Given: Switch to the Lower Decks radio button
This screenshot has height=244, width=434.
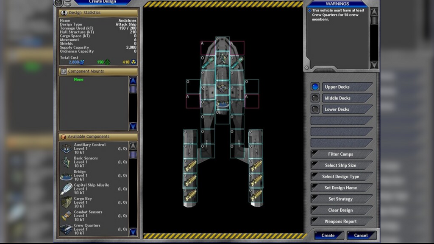Looking at the screenshot, I should (315, 109).
